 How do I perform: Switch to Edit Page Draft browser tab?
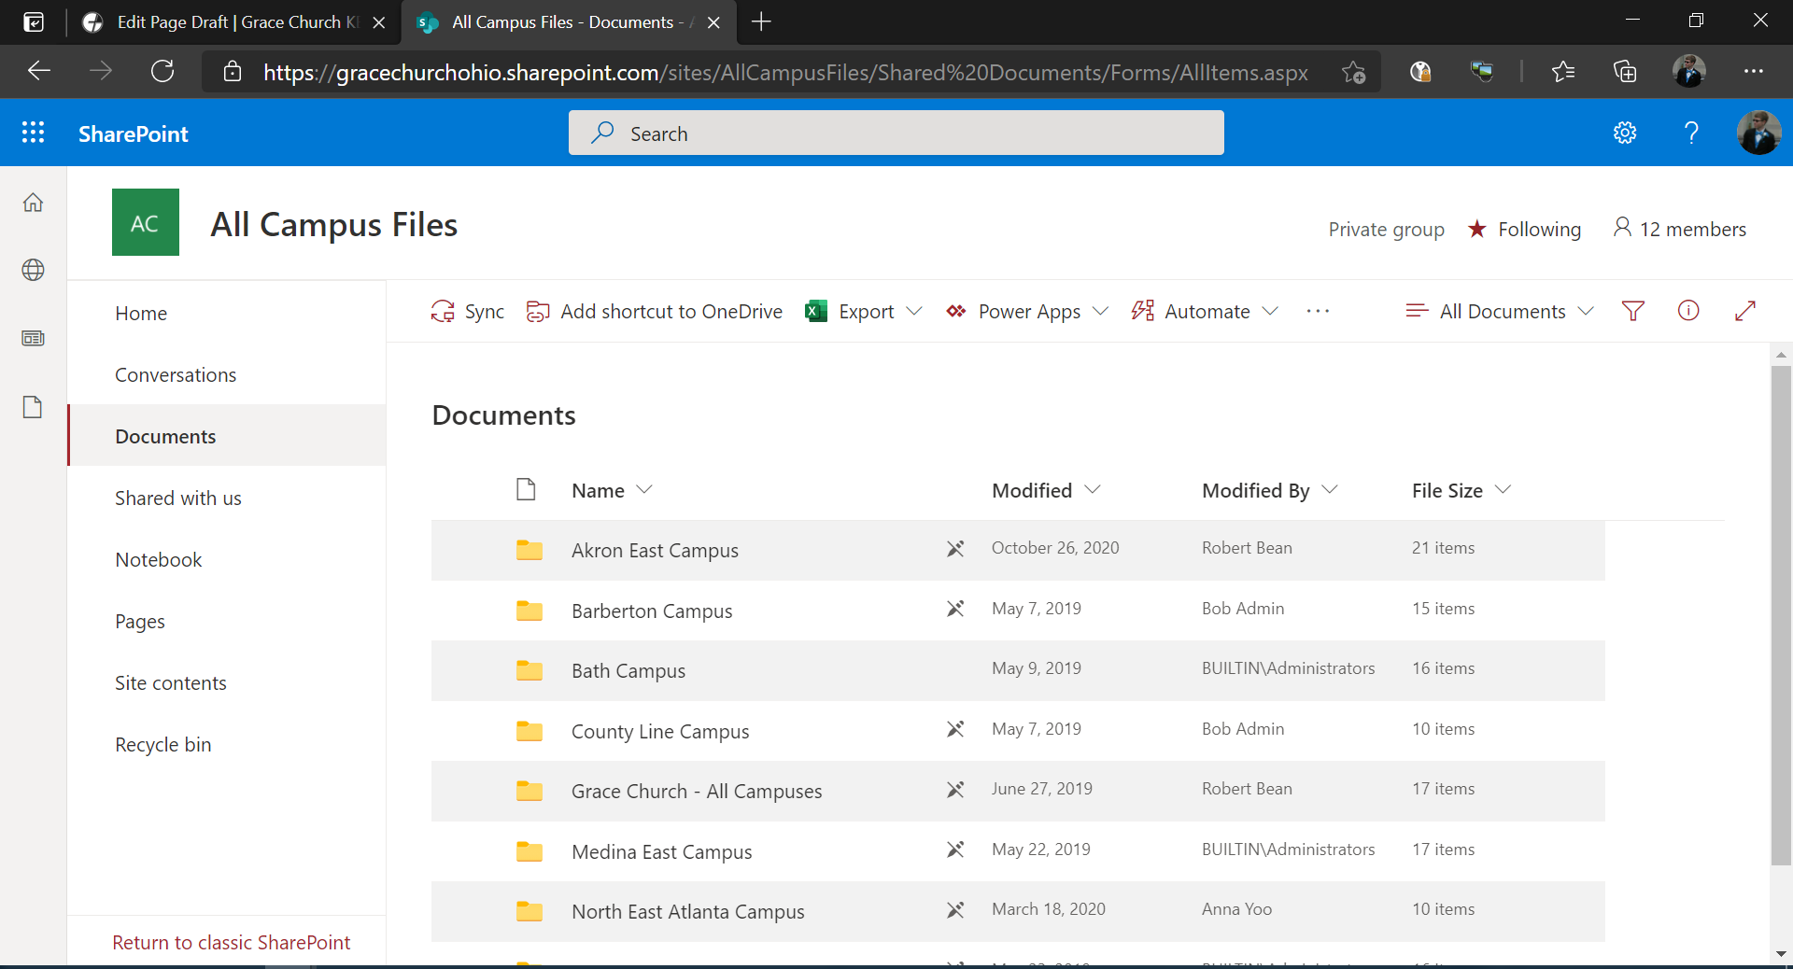(233, 22)
